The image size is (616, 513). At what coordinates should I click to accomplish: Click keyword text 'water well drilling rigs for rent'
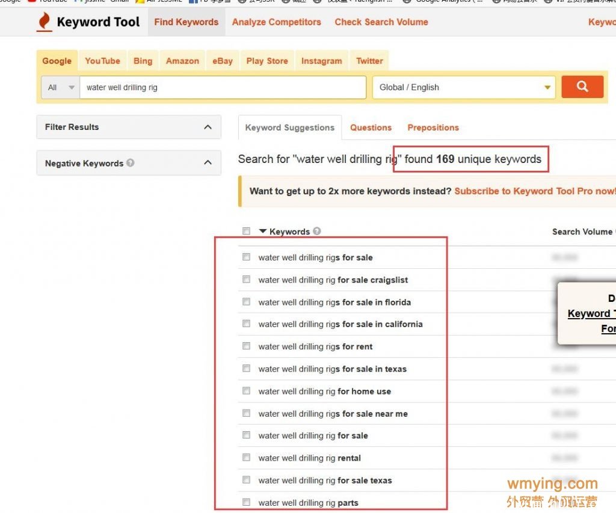pos(315,346)
